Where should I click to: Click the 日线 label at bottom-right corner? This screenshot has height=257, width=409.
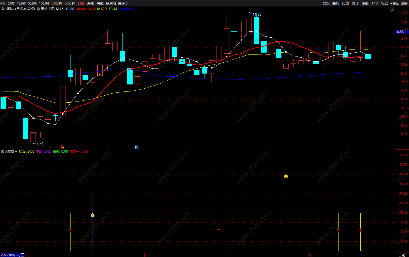402,255
